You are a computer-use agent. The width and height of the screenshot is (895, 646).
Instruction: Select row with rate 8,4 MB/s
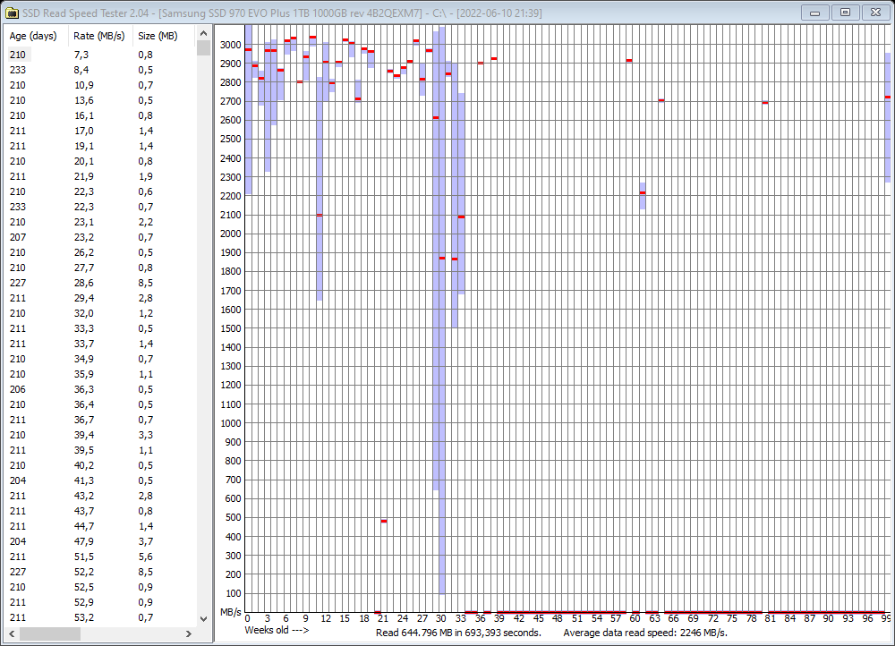tap(100, 70)
